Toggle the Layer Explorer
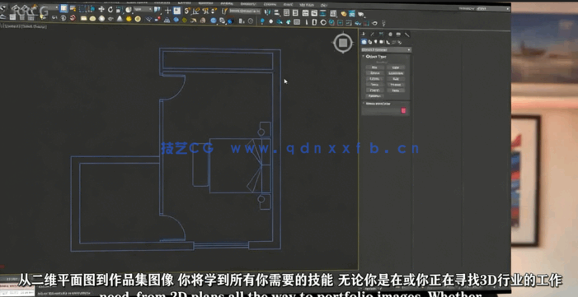 tap(295, 13)
